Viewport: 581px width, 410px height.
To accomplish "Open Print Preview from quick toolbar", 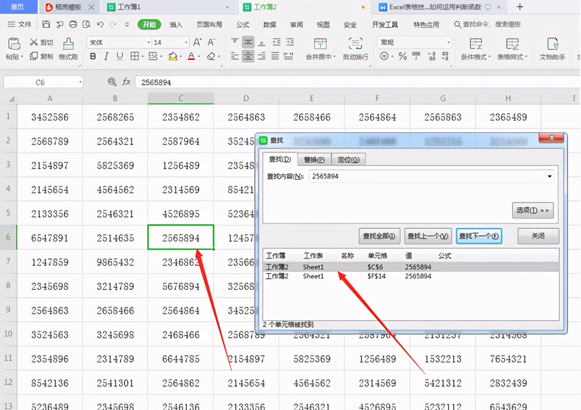I will coord(86,24).
